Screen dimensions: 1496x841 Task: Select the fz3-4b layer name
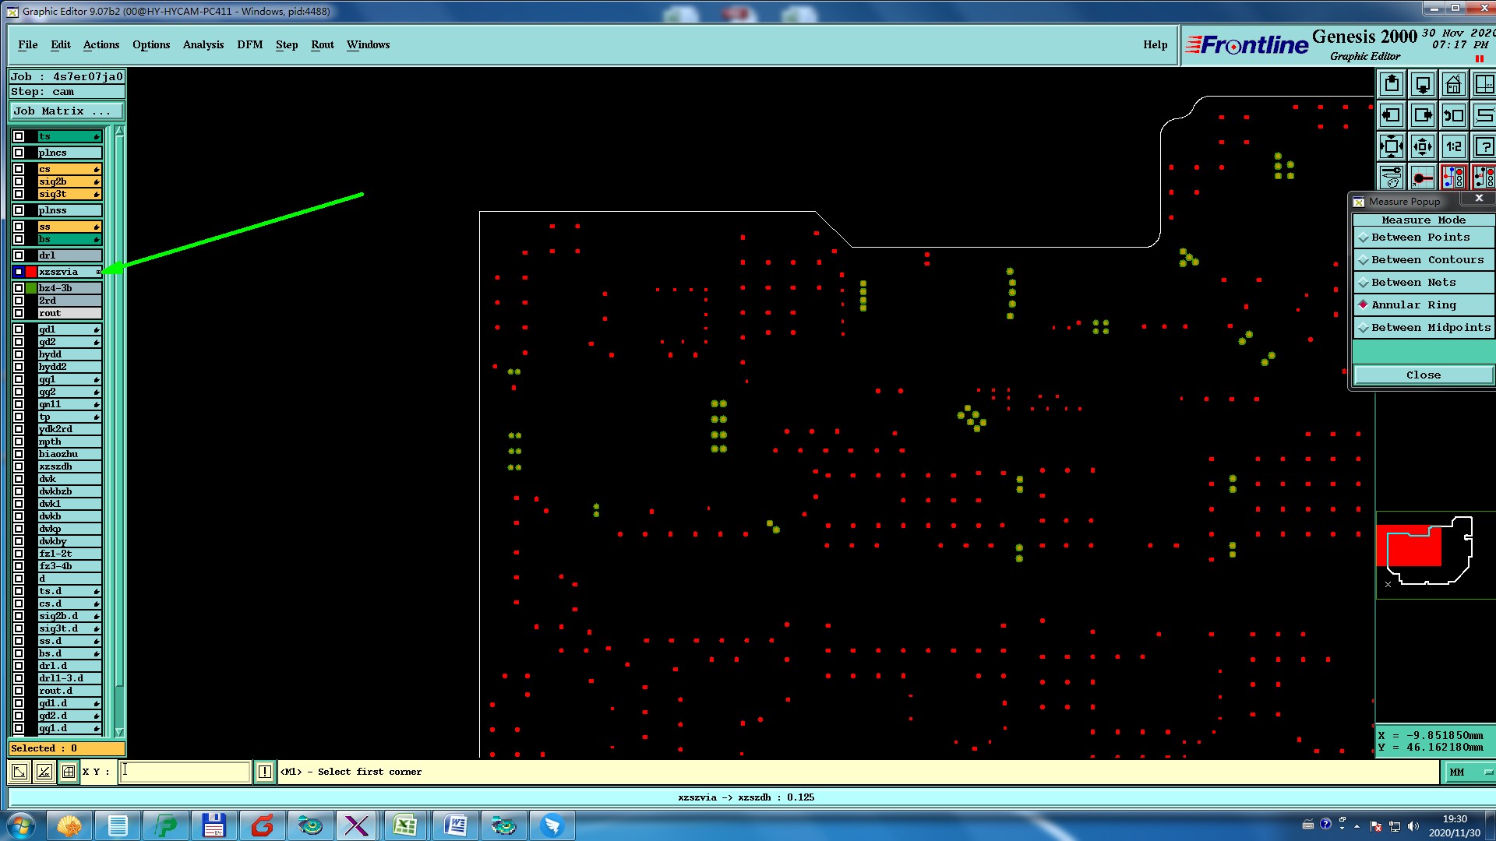(69, 566)
